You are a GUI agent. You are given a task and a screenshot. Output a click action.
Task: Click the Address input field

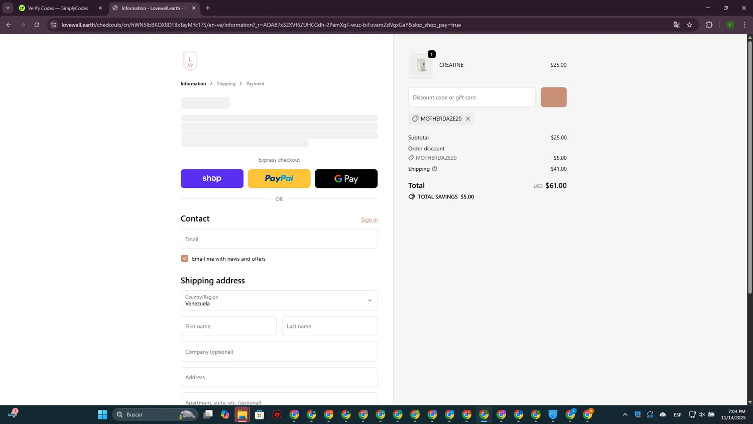tap(279, 377)
